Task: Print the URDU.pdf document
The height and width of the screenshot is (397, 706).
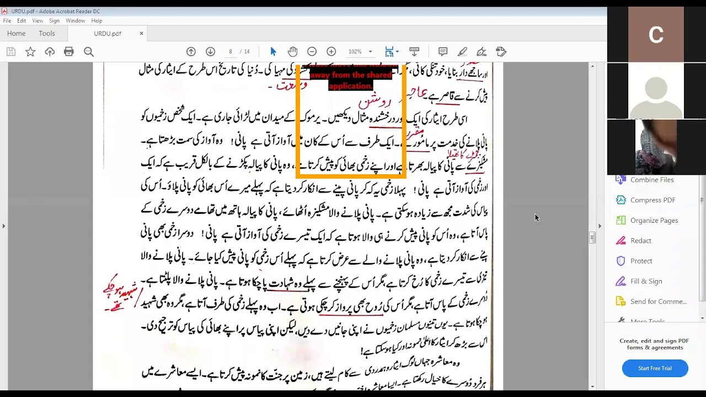Action: [x=69, y=52]
